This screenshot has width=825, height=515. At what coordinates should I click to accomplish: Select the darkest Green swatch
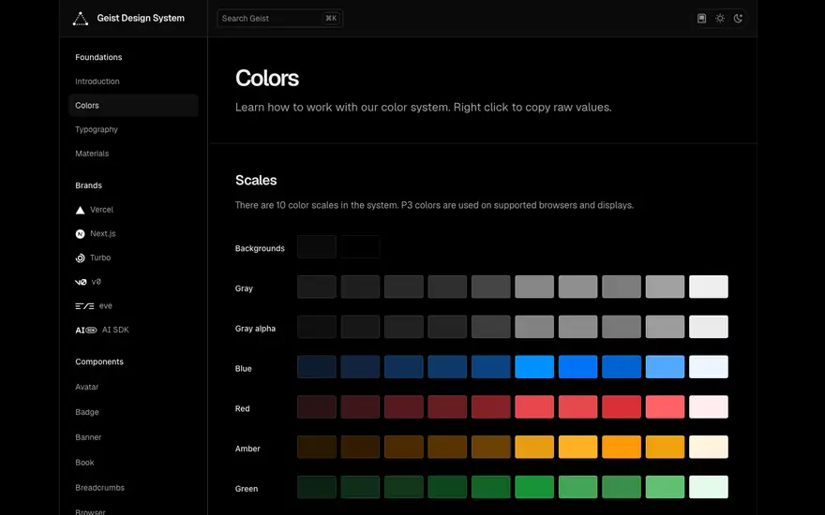coord(317,487)
